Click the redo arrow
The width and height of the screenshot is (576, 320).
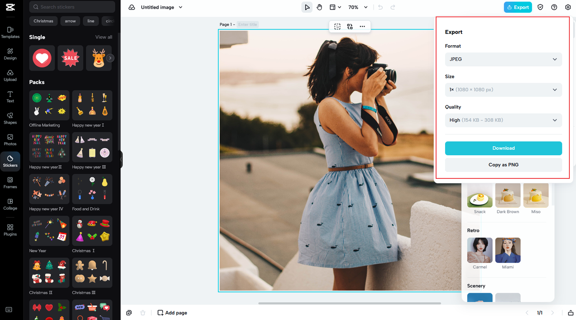[393, 7]
